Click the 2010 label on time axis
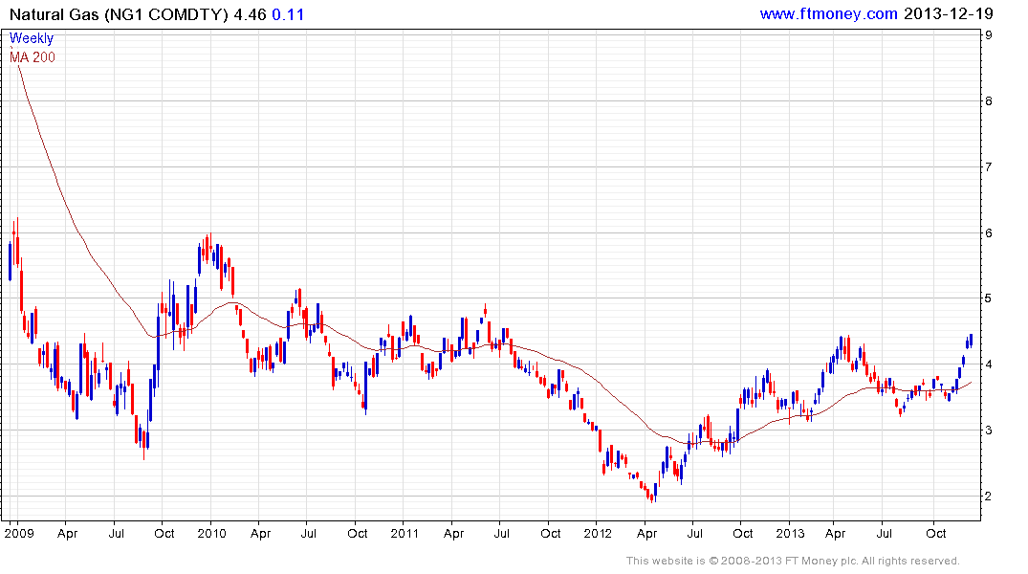 tap(210, 533)
